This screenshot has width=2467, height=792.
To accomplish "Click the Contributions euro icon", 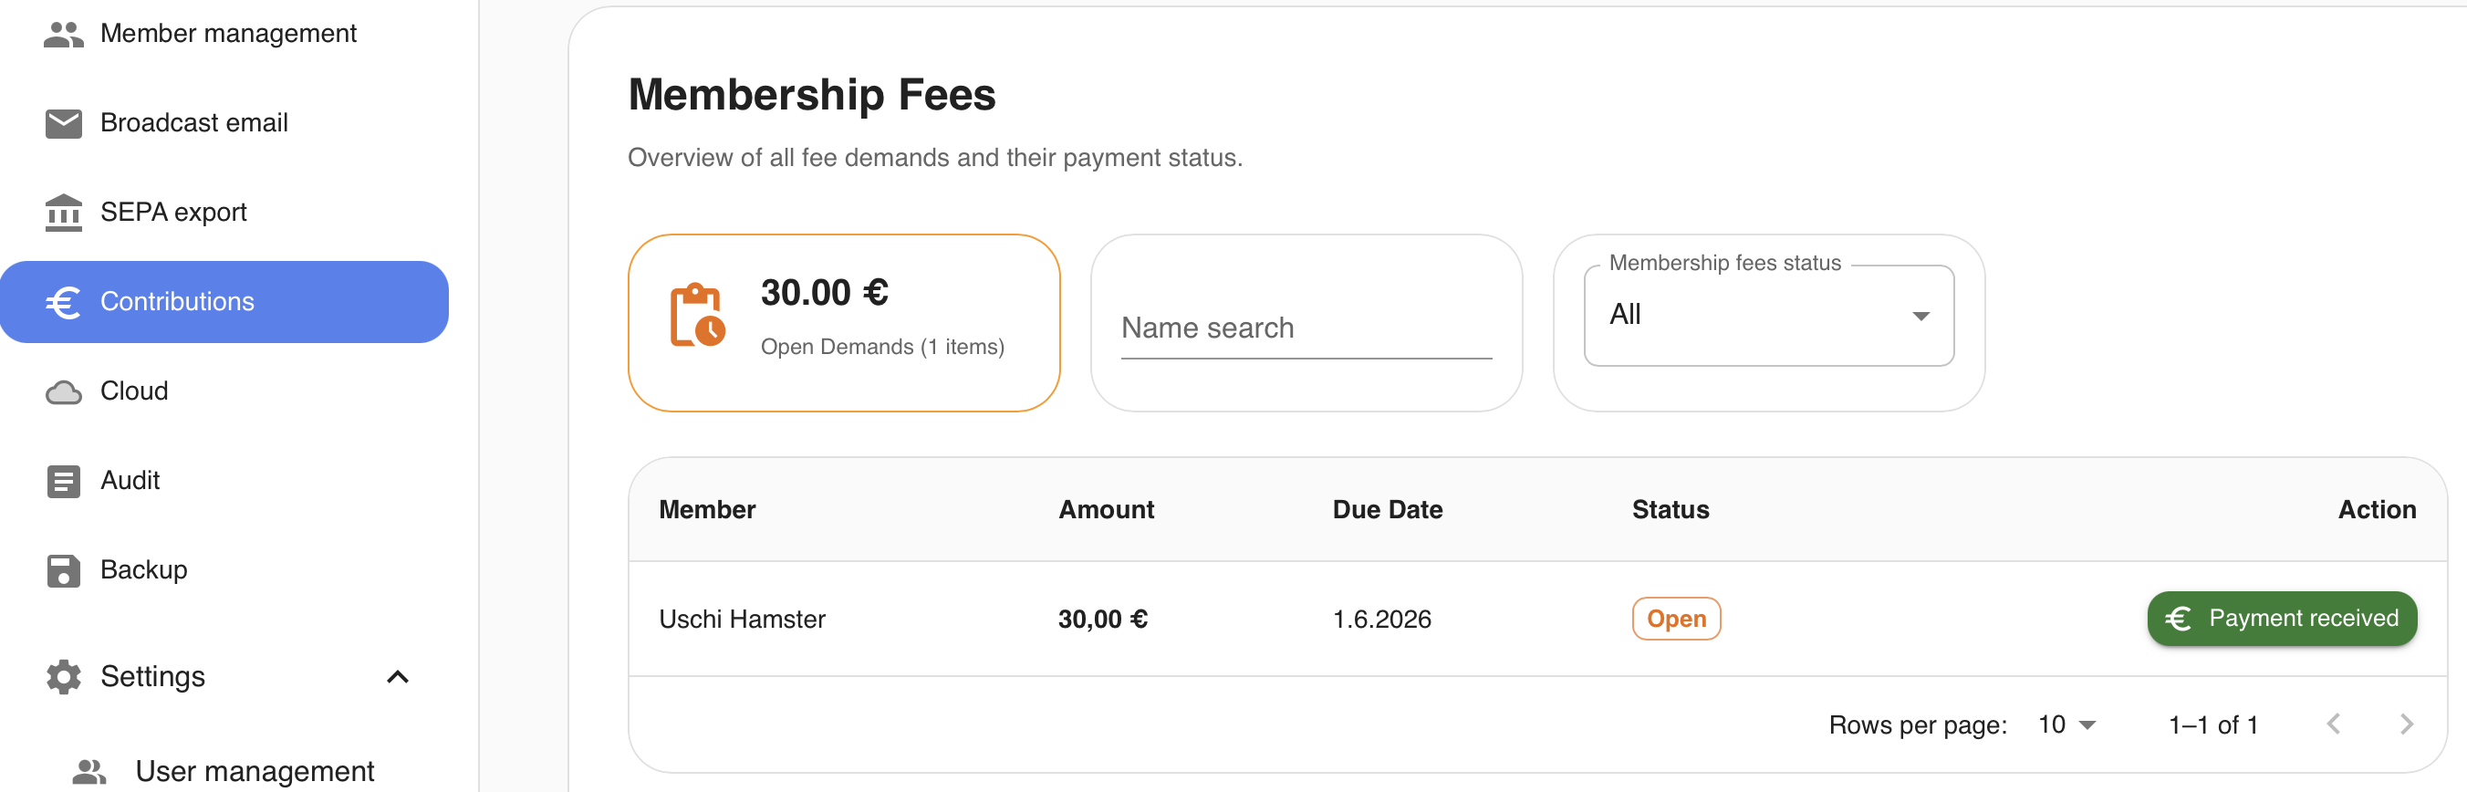I will click(x=63, y=303).
